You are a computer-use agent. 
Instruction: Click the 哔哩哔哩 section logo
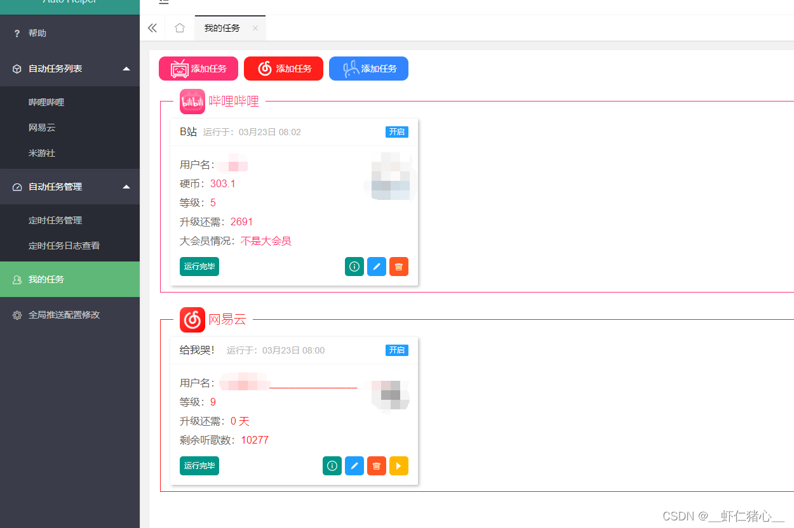point(192,102)
